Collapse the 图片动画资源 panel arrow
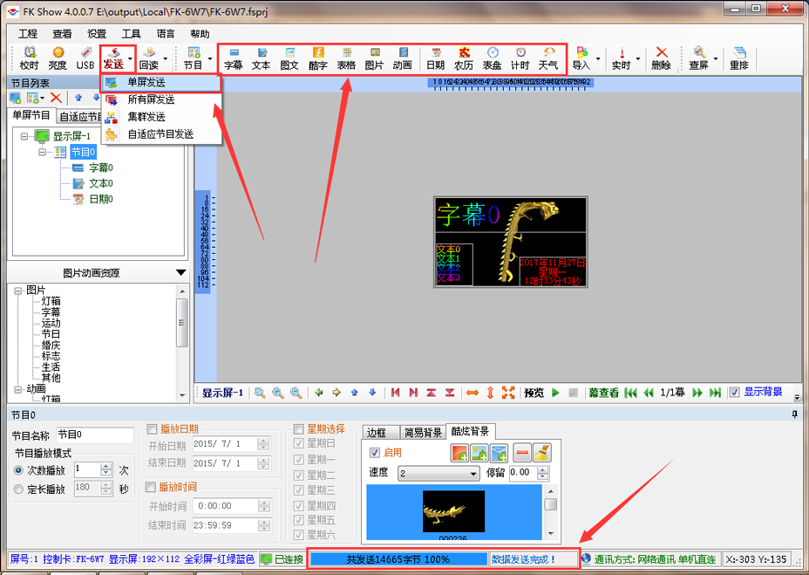 (x=180, y=272)
